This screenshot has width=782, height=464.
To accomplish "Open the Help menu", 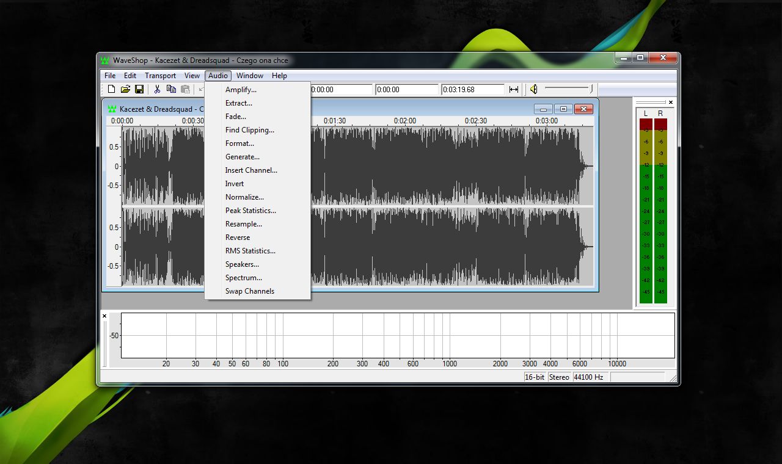I will pyautogui.click(x=279, y=76).
